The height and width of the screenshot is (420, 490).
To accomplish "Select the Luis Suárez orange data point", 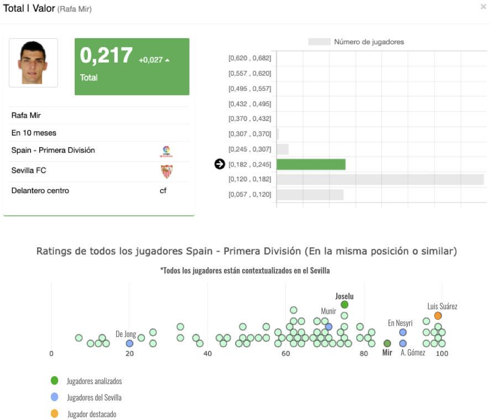I will pyautogui.click(x=438, y=316).
